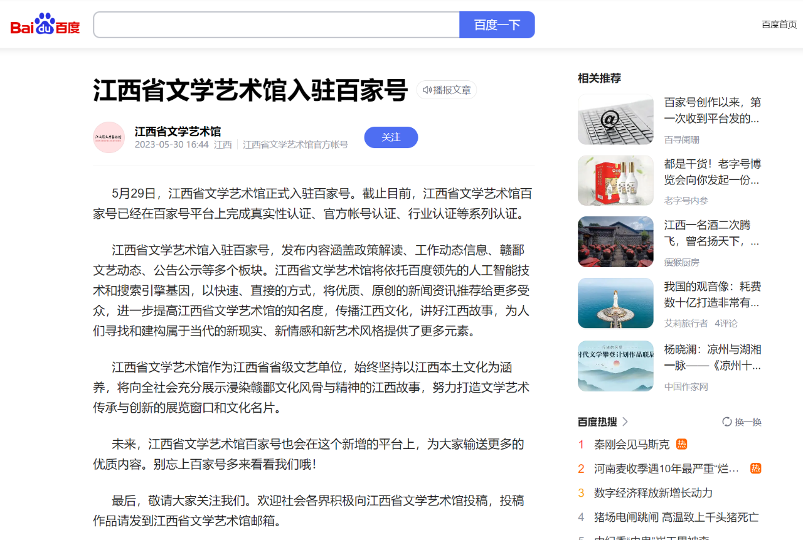Open the 百度首页 link

pyautogui.click(x=779, y=24)
